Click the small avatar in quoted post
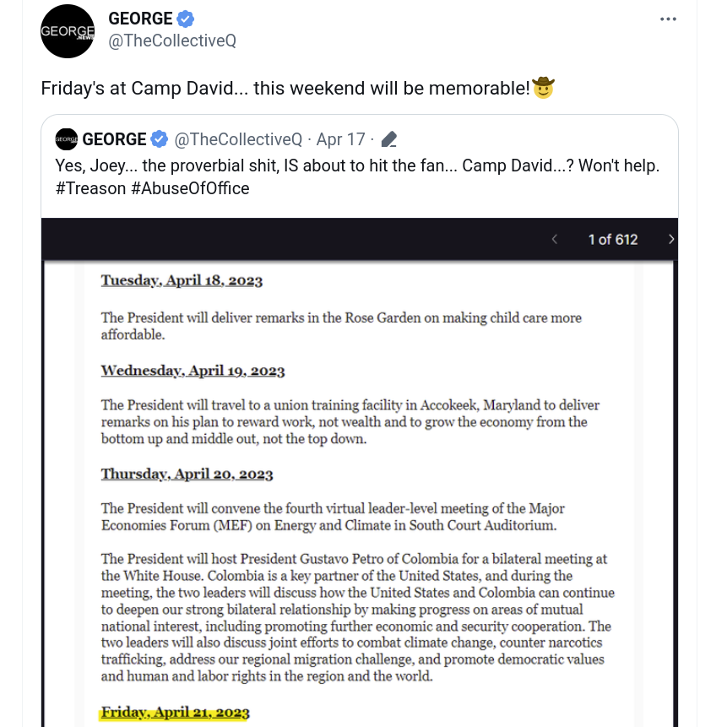Viewport: 727px width, 727px height. (67, 139)
